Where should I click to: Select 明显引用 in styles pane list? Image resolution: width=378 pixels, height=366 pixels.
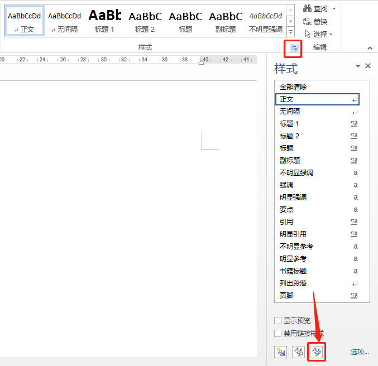pos(317,234)
